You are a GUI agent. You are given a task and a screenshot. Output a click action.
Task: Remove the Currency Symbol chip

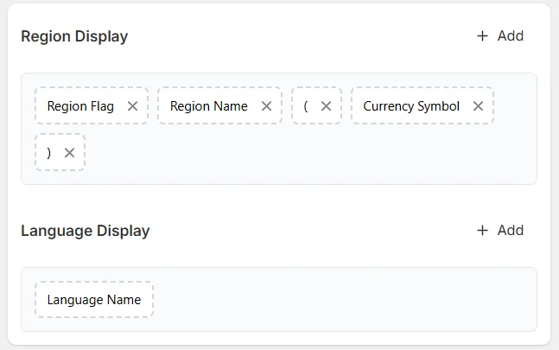[478, 105]
